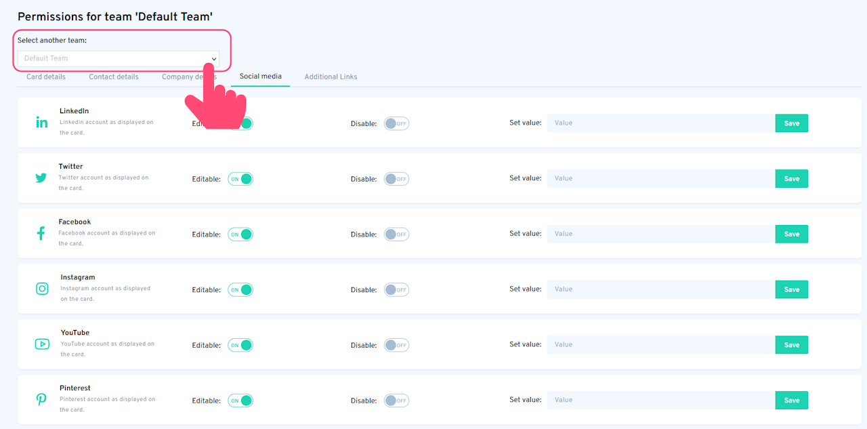This screenshot has height=429, width=867.
Task: Enable the Disable switch for Pinterest
Action: tap(396, 401)
